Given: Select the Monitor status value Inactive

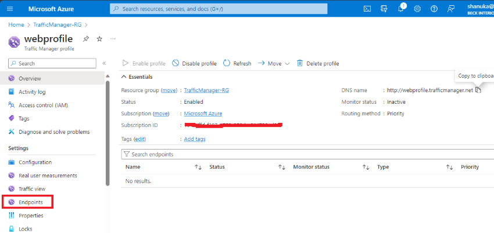Looking at the screenshot, I should [x=396, y=102].
